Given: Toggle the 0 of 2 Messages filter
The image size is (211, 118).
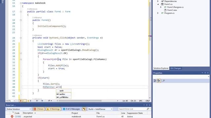Looking at the screenshot, I should [72, 109].
